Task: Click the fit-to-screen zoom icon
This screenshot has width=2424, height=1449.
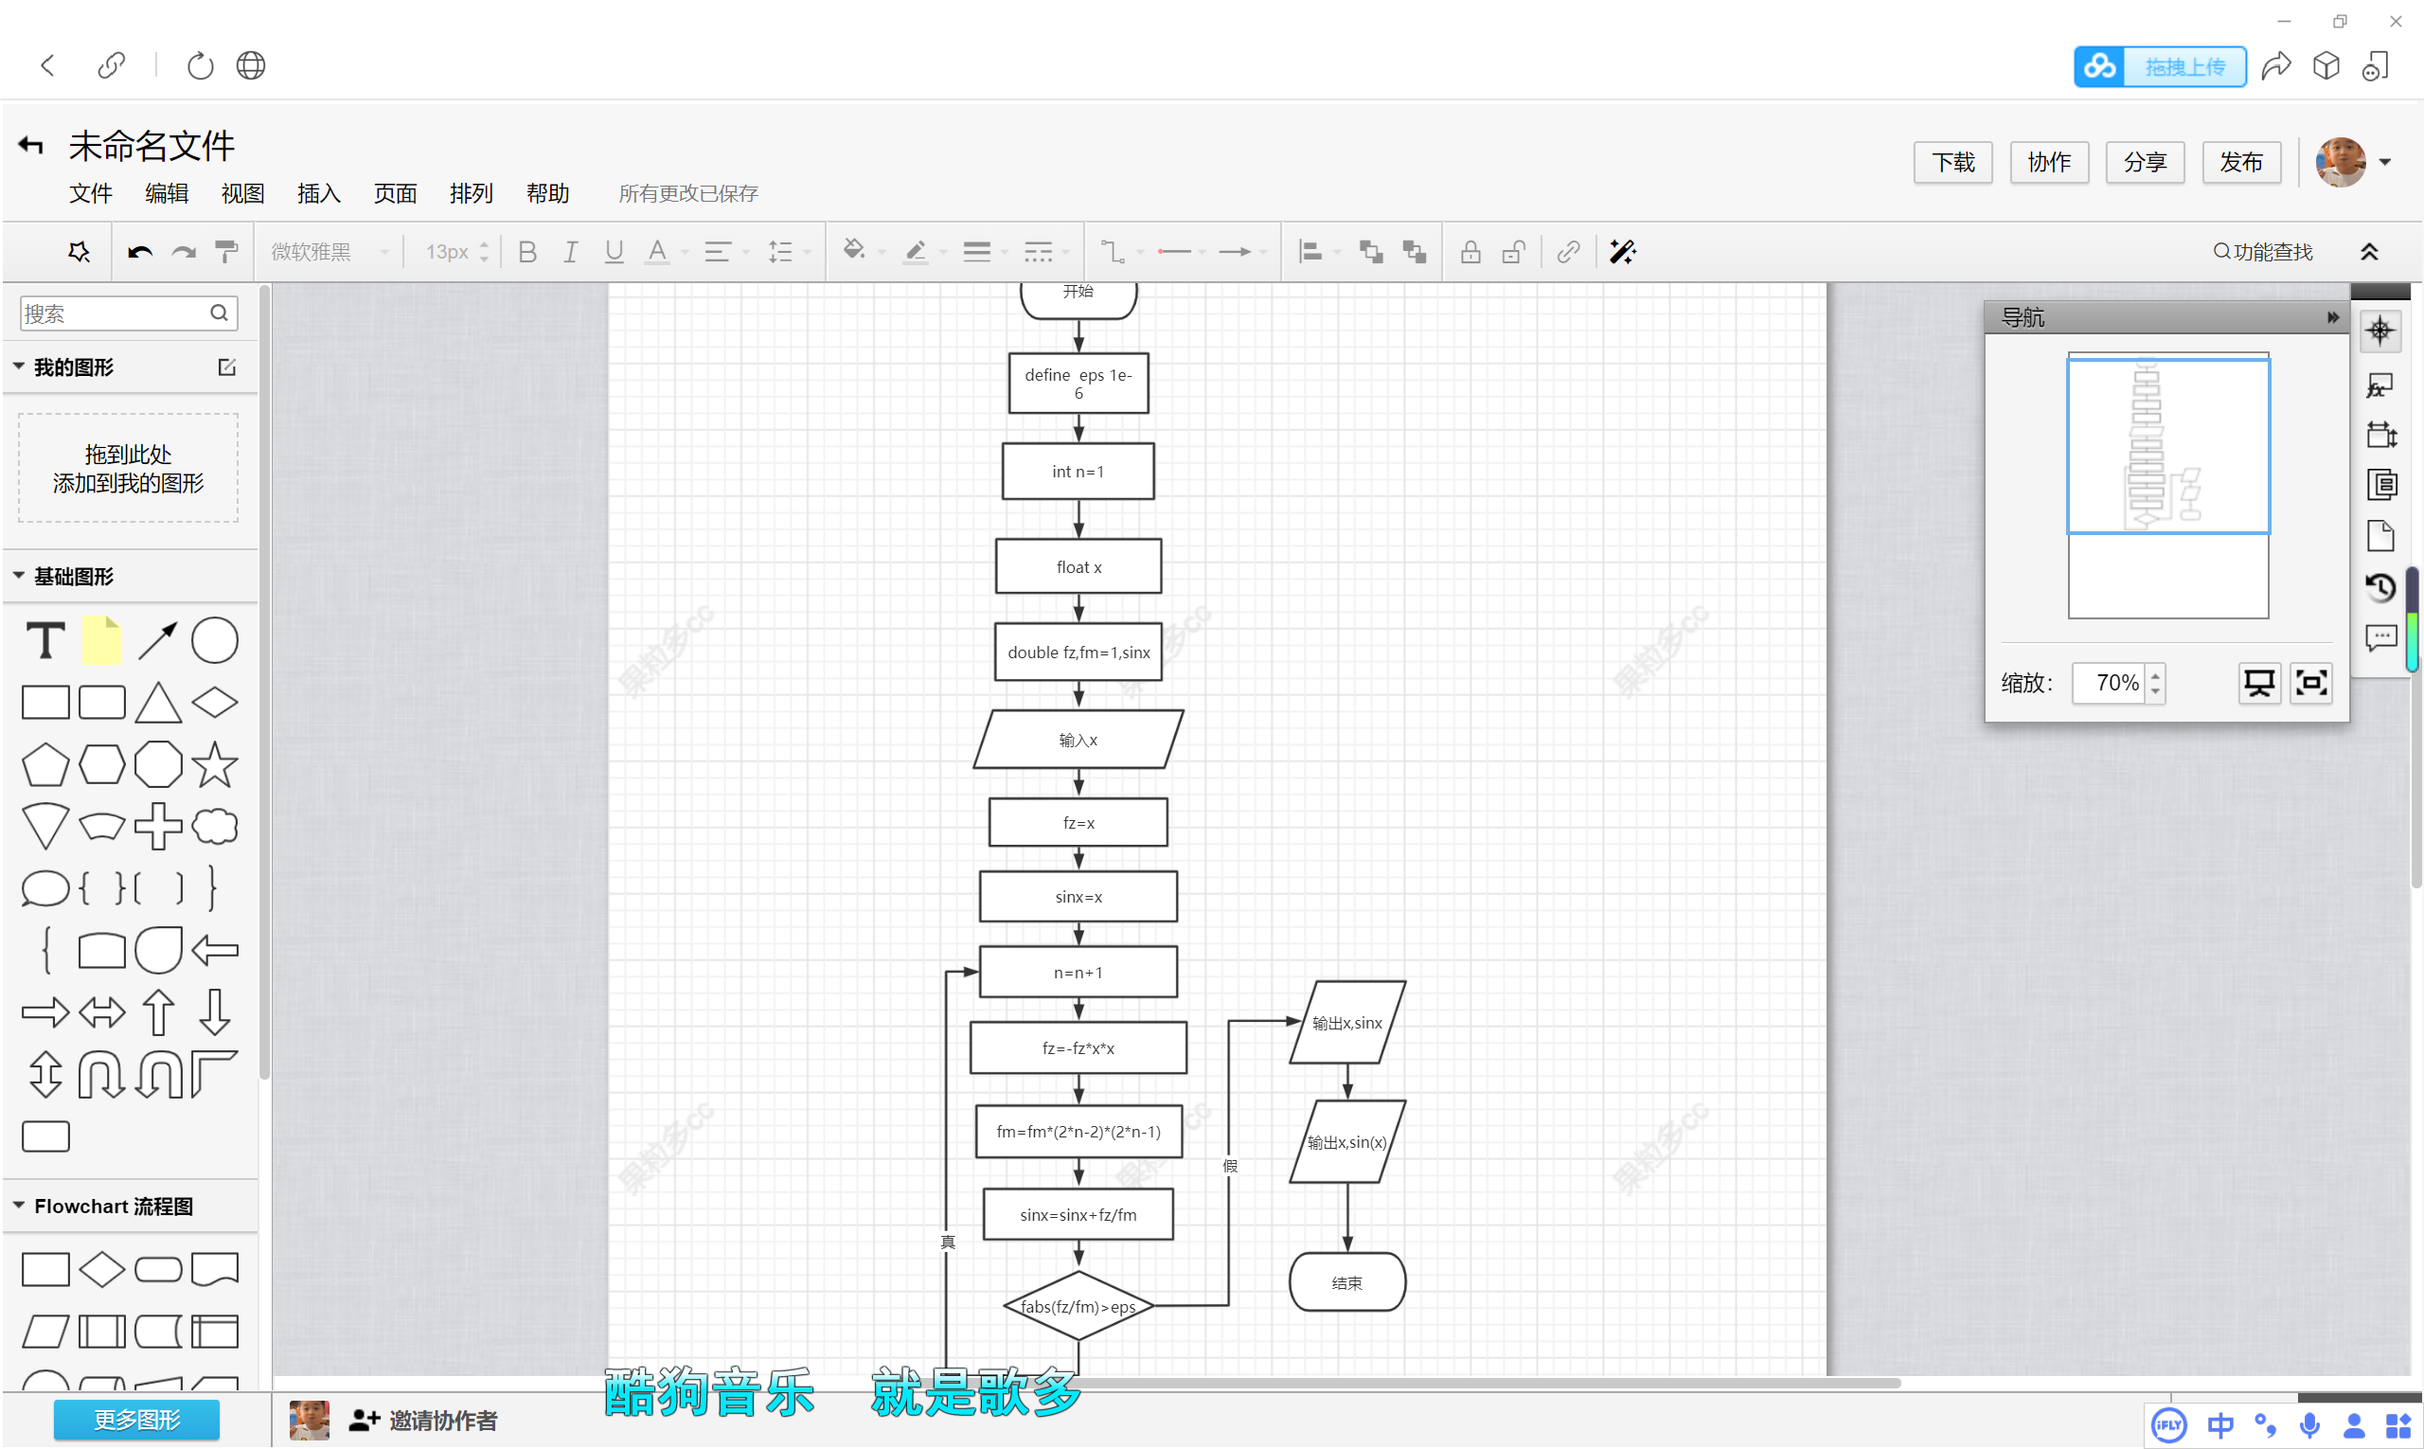Action: click(2309, 683)
